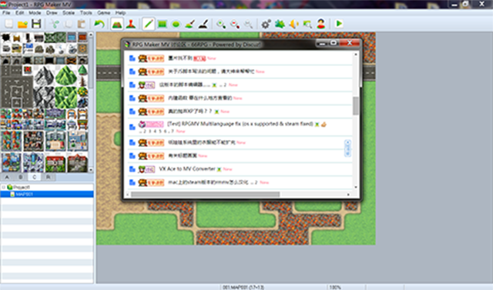
Task: Undo the last action with the green arrow
Action: coord(99,24)
